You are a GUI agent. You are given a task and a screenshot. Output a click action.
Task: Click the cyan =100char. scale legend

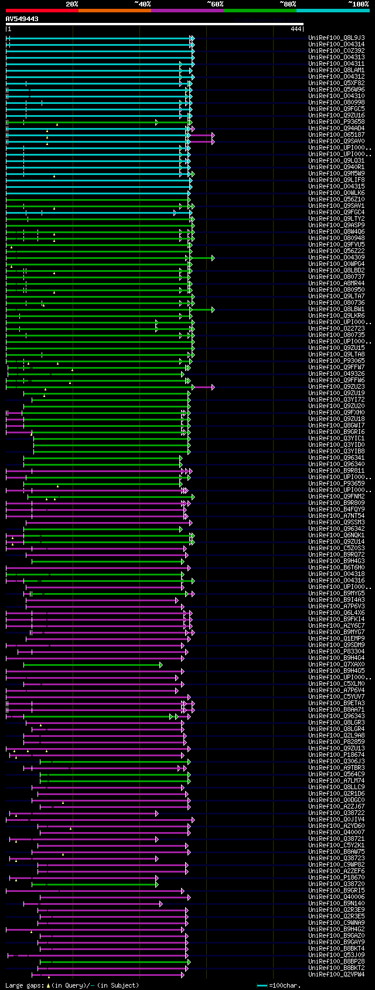click(x=278, y=985)
